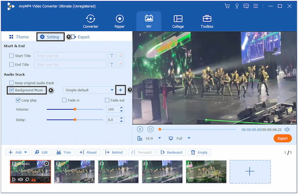The width and height of the screenshot is (298, 194).
Task: Enable the Fade out checkbox
Action: click(x=107, y=100)
